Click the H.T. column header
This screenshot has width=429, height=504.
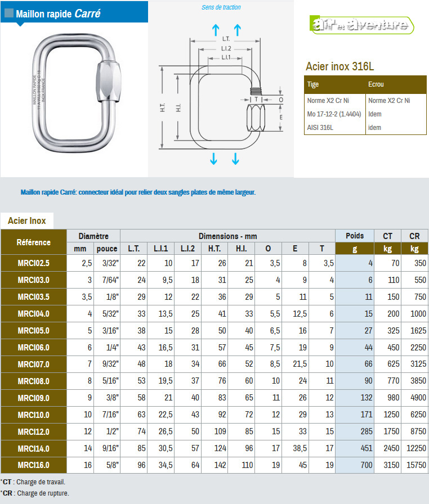click(214, 249)
